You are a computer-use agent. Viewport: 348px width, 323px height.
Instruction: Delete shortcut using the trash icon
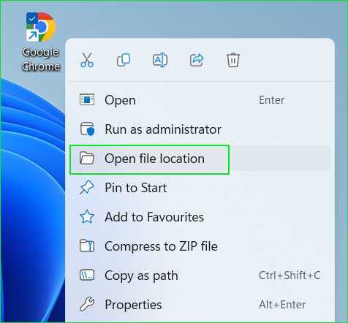pyautogui.click(x=233, y=60)
